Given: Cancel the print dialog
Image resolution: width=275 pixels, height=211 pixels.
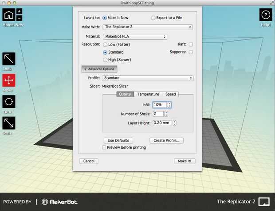Looking at the screenshot, I should [x=89, y=161].
